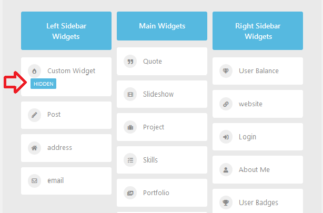Open the Portfolio widget card

(x=162, y=193)
